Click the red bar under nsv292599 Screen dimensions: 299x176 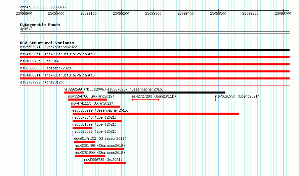74,93
